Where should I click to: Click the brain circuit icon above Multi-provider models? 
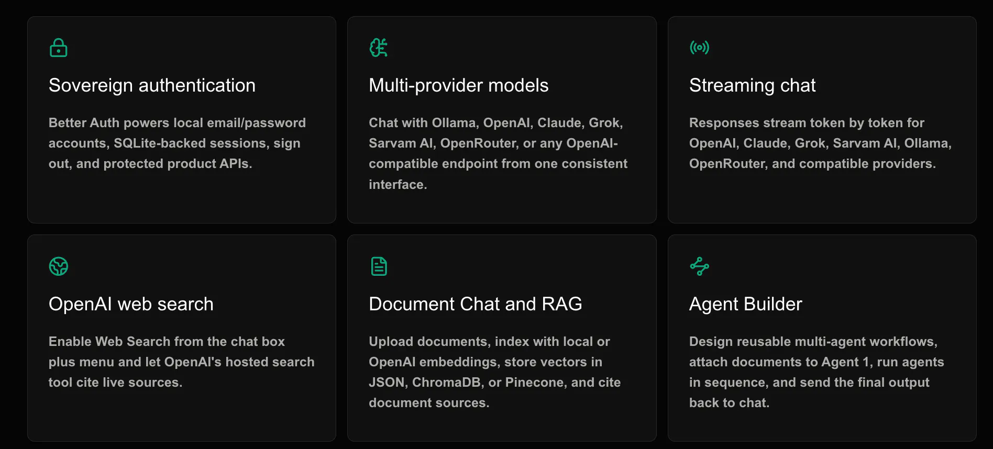pyautogui.click(x=378, y=48)
